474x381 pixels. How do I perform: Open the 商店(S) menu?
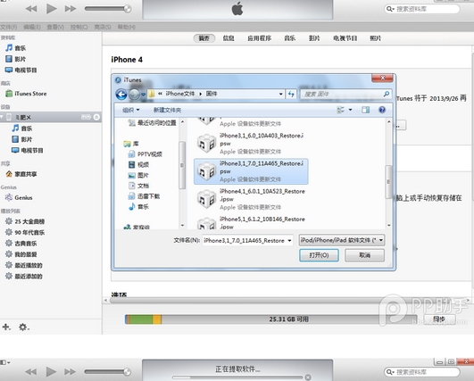[x=103, y=27]
